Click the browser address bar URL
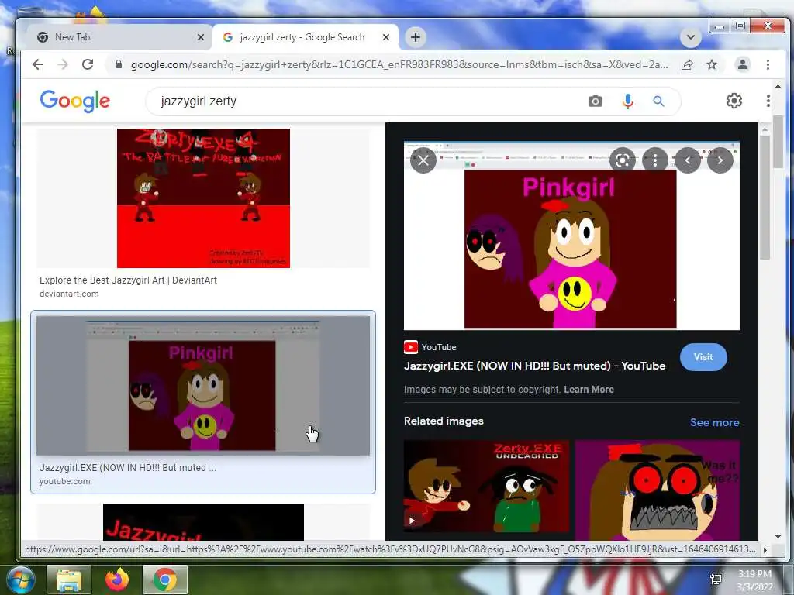Screen dimensions: 794x595 [399, 65]
